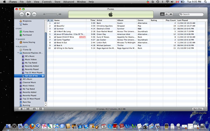Click the Burn Disc button
This screenshot has width=210, height=131.
[x=198, y=109]
